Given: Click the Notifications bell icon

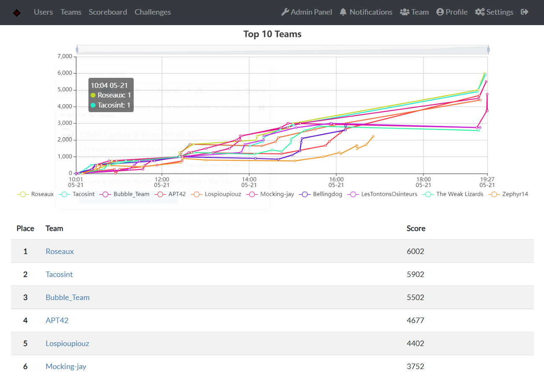Looking at the screenshot, I should [343, 12].
